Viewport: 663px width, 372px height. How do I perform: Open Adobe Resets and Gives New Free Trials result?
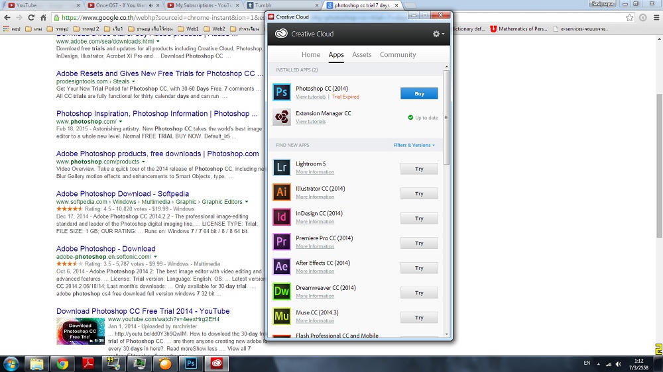[159, 73]
